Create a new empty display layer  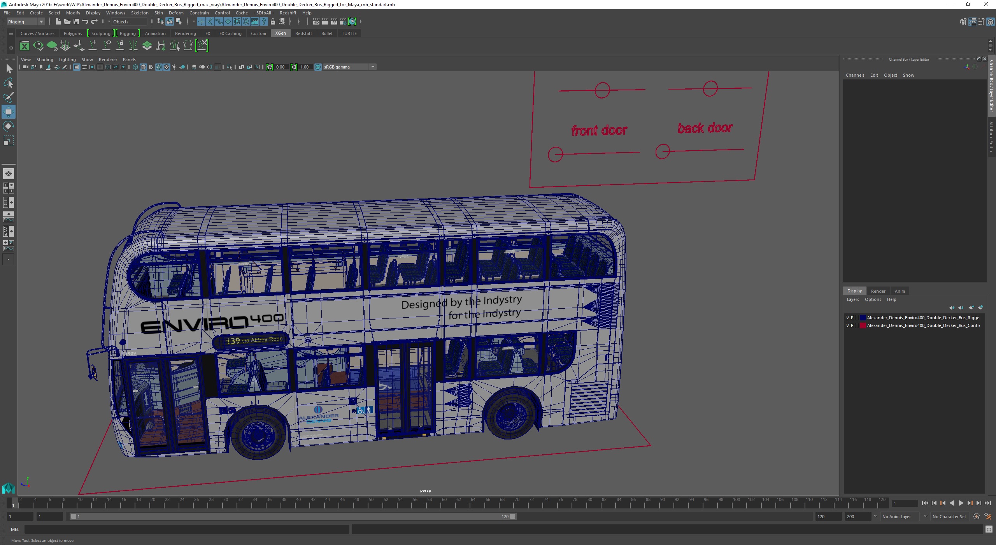click(x=971, y=308)
